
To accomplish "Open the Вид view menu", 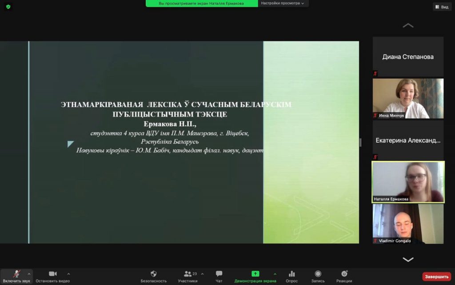I will (x=442, y=7).
